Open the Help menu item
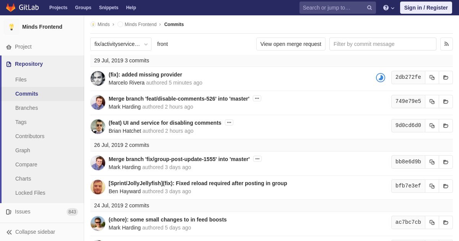The width and height of the screenshot is (459, 241). [131, 8]
